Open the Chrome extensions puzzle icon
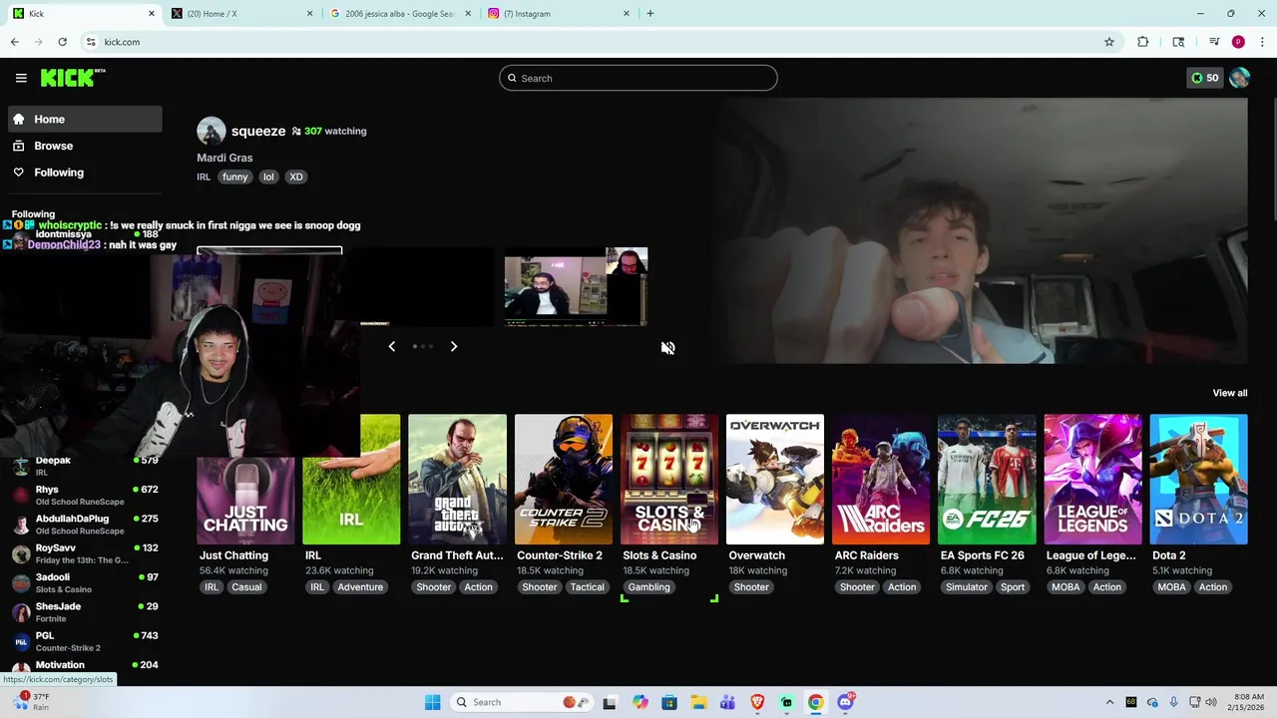The height and width of the screenshot is (718, 1277). coord(1143,42)
